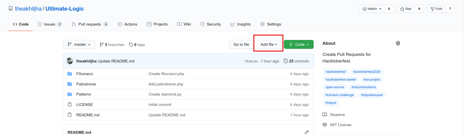Star this repository
Screen dimensions: 464x136
(x=406, y=9)
